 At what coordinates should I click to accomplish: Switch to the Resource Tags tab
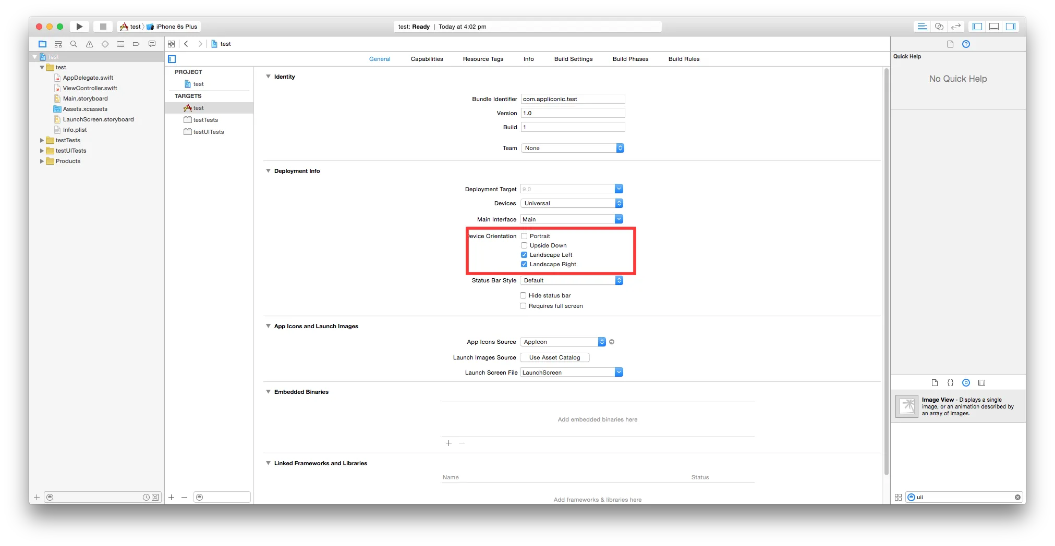483,59
